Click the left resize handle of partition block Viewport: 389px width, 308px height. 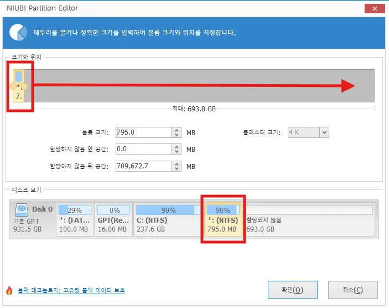[13, 86]
